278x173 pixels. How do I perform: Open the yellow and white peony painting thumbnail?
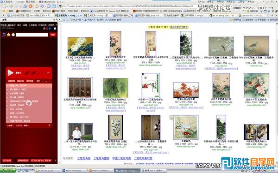[80, 47]
